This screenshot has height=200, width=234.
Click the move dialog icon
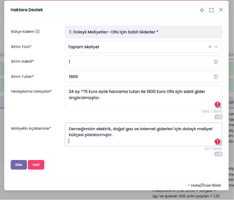click(x=202, y=10)
